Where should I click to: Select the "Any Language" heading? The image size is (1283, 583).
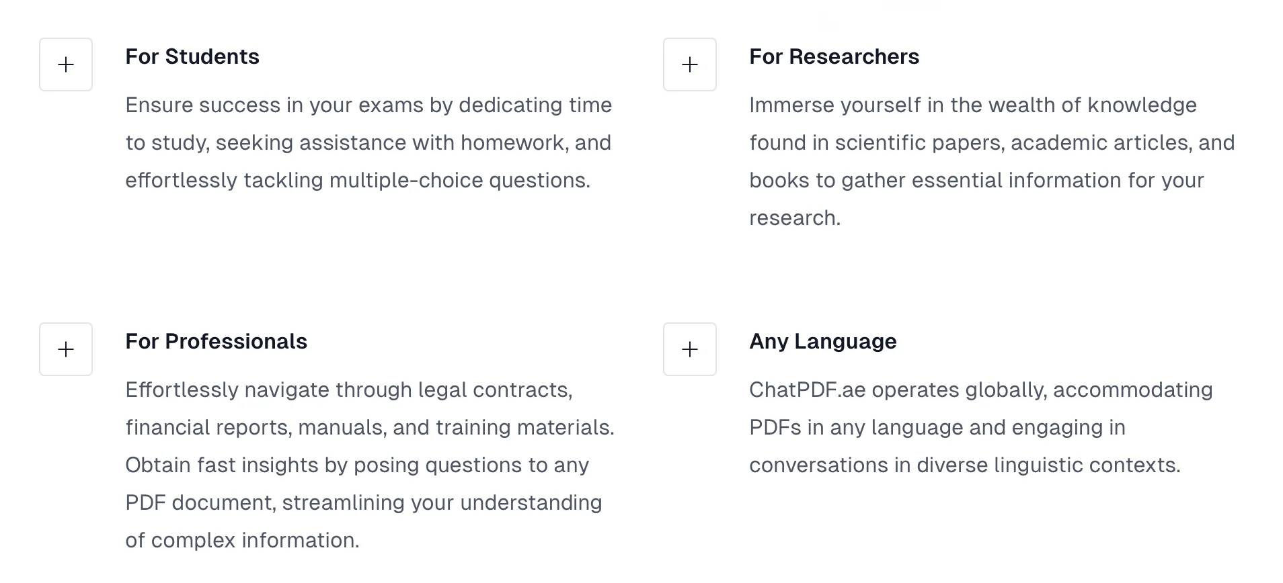[x=822, y=342]
